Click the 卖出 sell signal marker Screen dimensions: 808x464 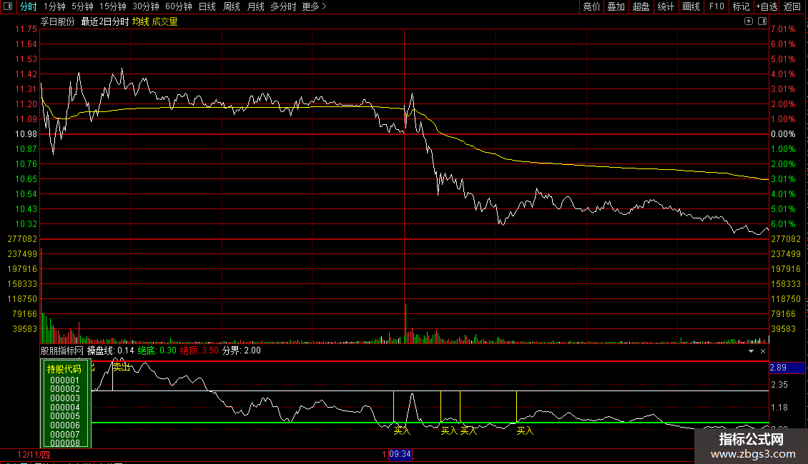pos(121,367)
